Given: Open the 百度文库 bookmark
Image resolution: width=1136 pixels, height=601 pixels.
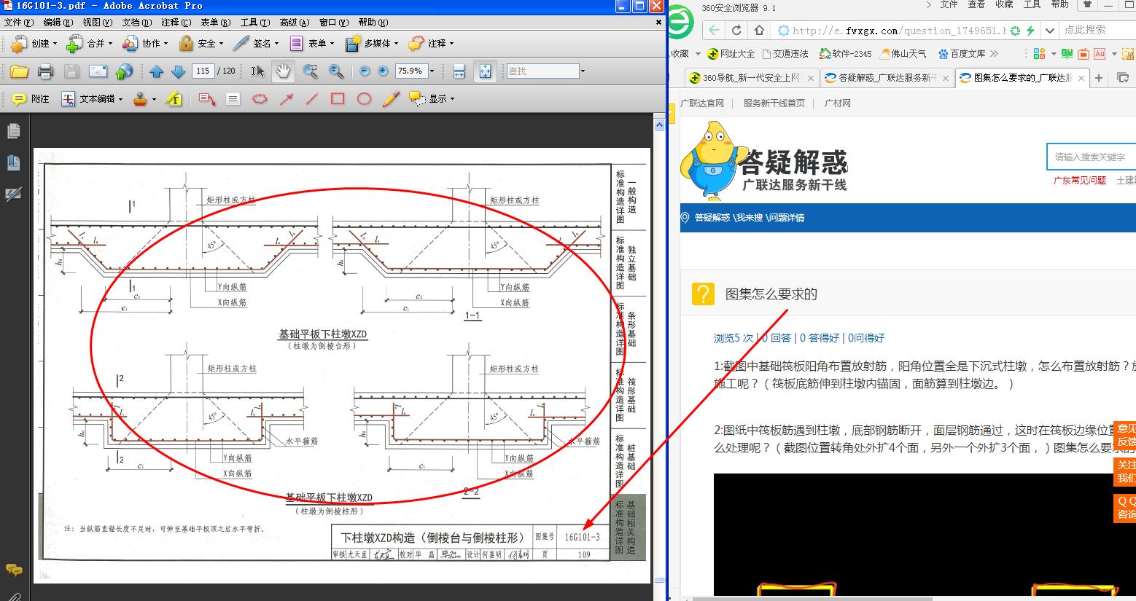Looking at the screenshot, I should tap(962, 54).
